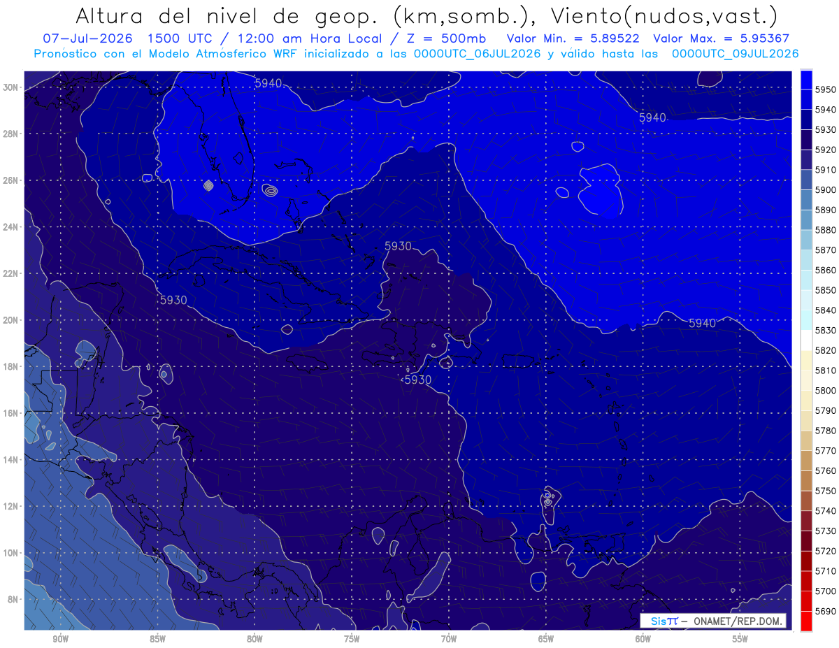Click the 8N latitude axis label
Screen dimensions: 839x648
13,600
